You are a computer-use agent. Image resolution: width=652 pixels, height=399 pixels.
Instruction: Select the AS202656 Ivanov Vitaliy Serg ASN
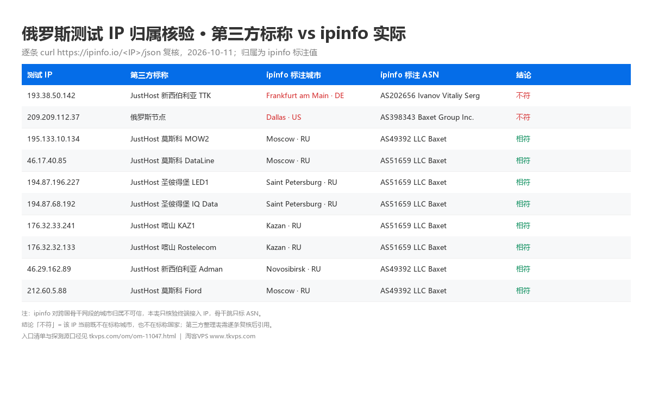(430, 95)
